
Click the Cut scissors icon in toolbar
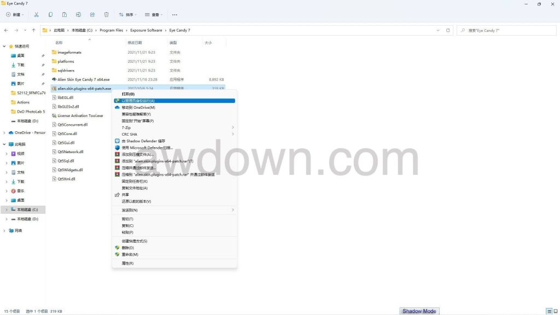pos(36,15)
